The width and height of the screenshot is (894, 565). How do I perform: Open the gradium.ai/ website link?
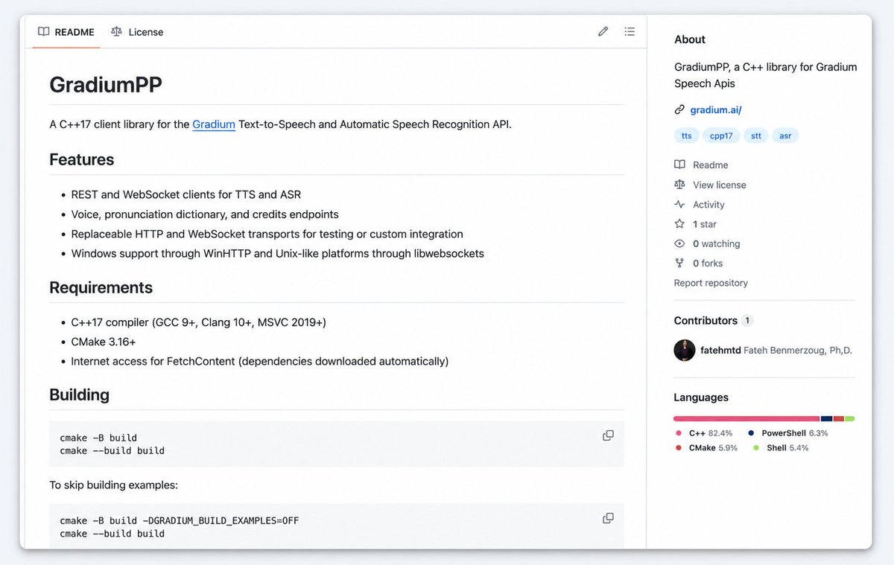(x=715, y=110)
